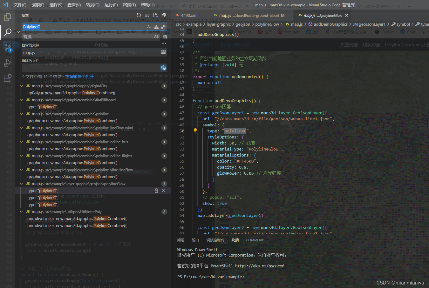
Task: Switch to the 输出 panel tab
Action: pyautogui.click(x=195, y=240)
